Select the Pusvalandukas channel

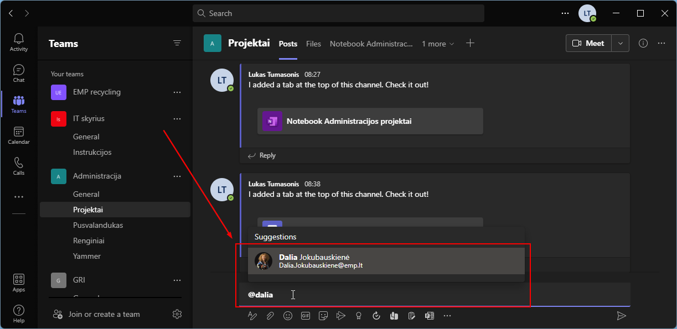pyautogui.click(x=98, y=225)
